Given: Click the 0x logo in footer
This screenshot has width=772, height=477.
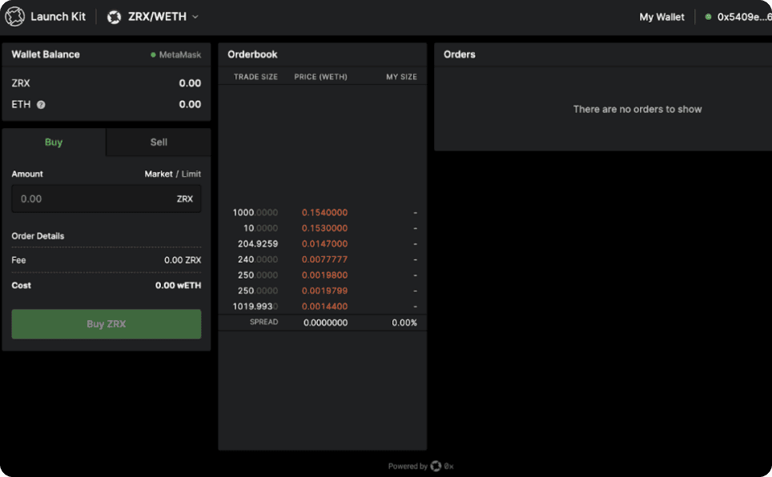Looking at the screenshot, I should pos(436,466).
